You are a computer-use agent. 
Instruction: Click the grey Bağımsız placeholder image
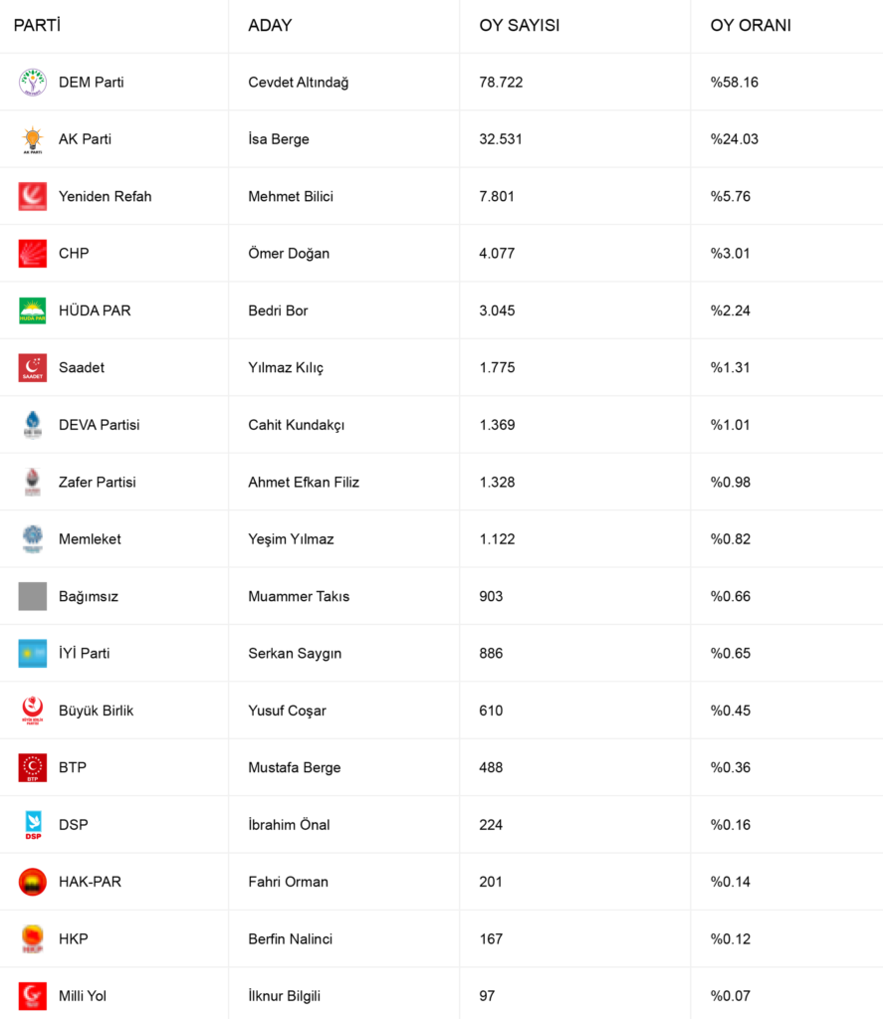(x=33, y=596)
